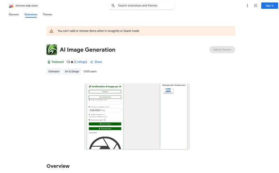Image resolution: width=279 pixels, height=173 pixels.
Task: Focus the Search extensions and themes field
Action: [142, 6]
